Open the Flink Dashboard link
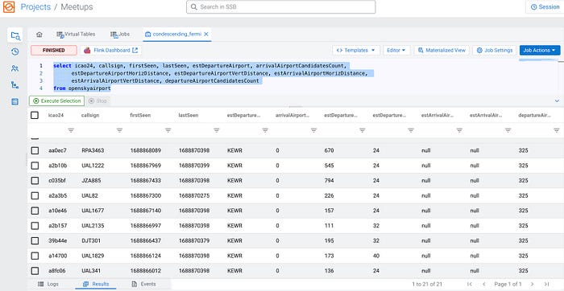This screenshot has width=564, height=291. point(111,50)
